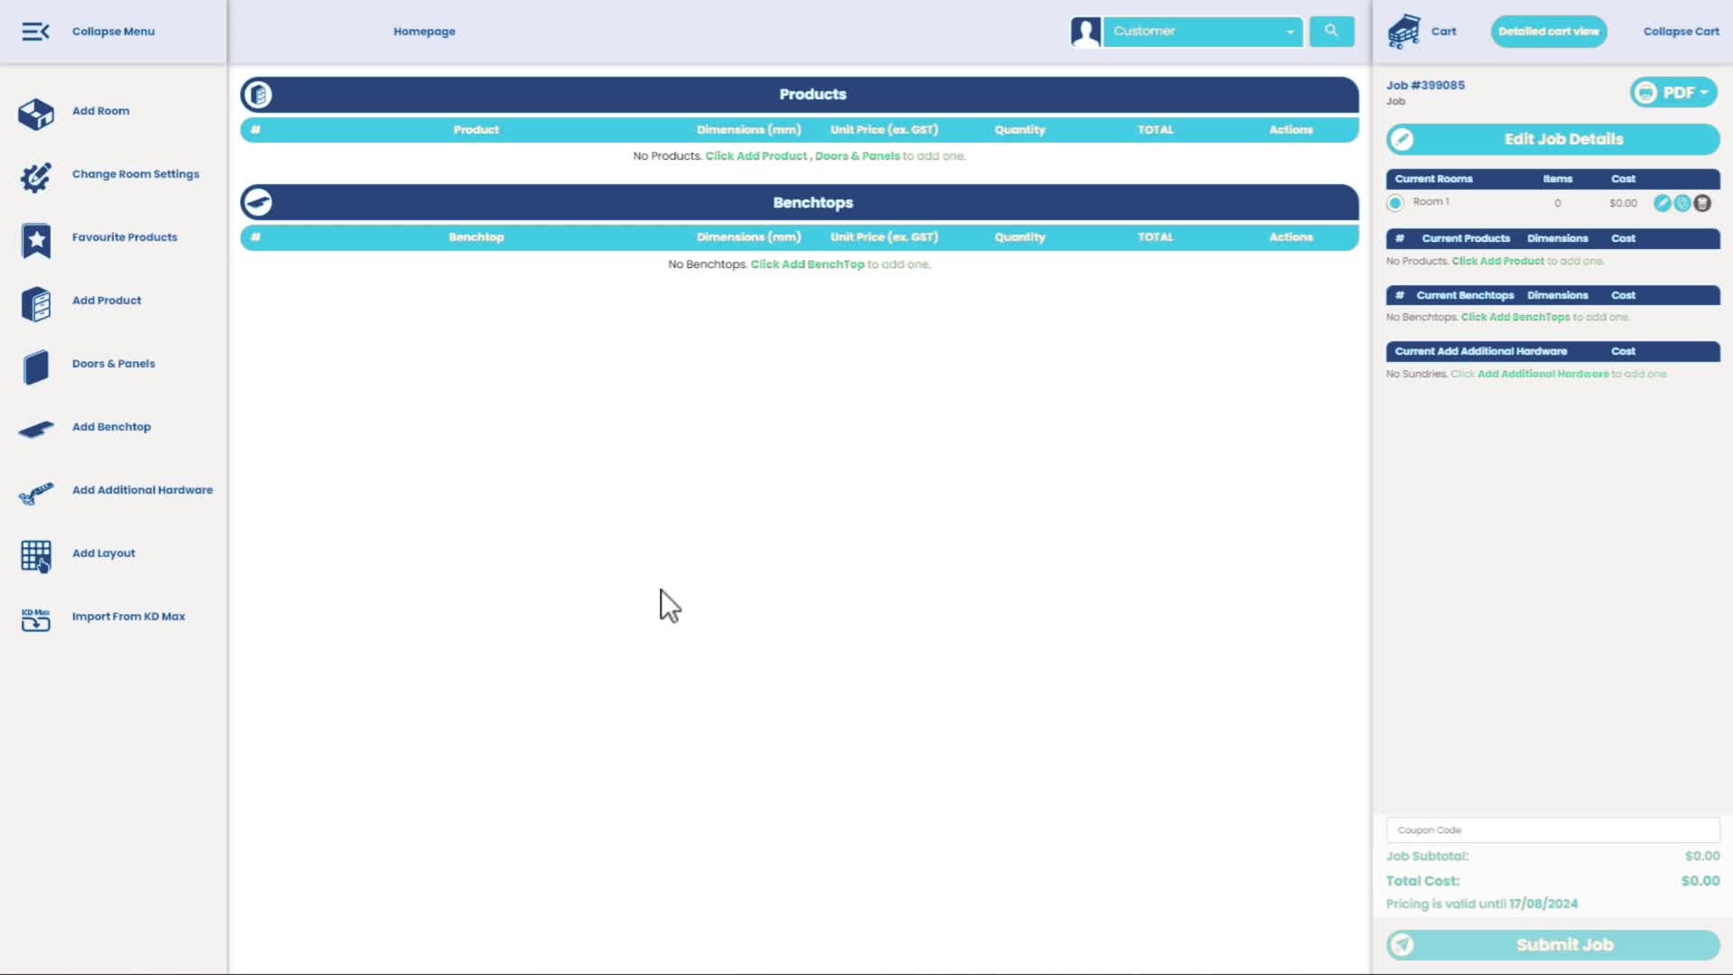The width and height of the screenshot is (1733, 975).
Task: Click the Total Cost $0.00 value
Action: pyautogui.click(x=1701, y=881)
